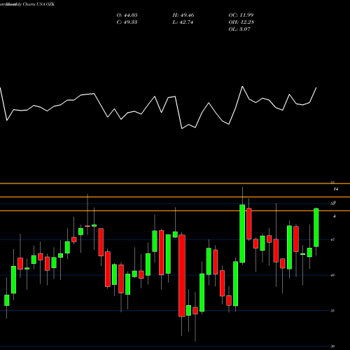Click the close price C: 49.33
The width and height of the screenshot is (350, 350).
click(127, 22)
